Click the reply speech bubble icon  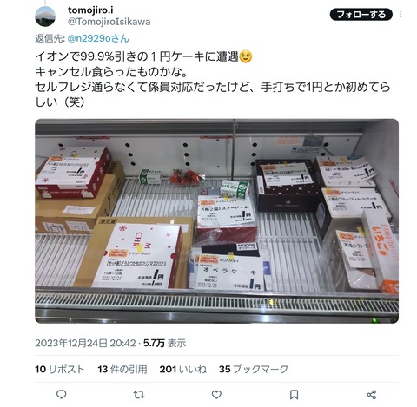click(x=61, y=395)
